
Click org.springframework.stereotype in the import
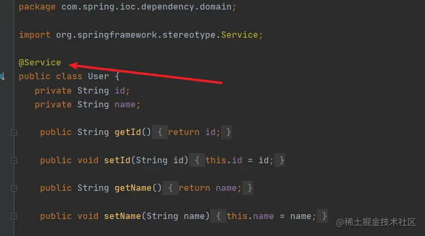pyautogui.click(x=135, y=35)
